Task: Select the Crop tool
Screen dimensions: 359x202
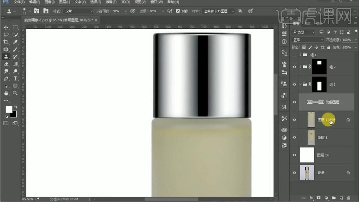Action: tap(6, 42)
